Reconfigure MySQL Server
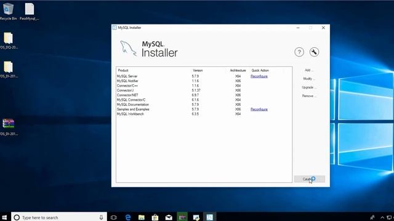Screen dimensions: 394x221 259,76
